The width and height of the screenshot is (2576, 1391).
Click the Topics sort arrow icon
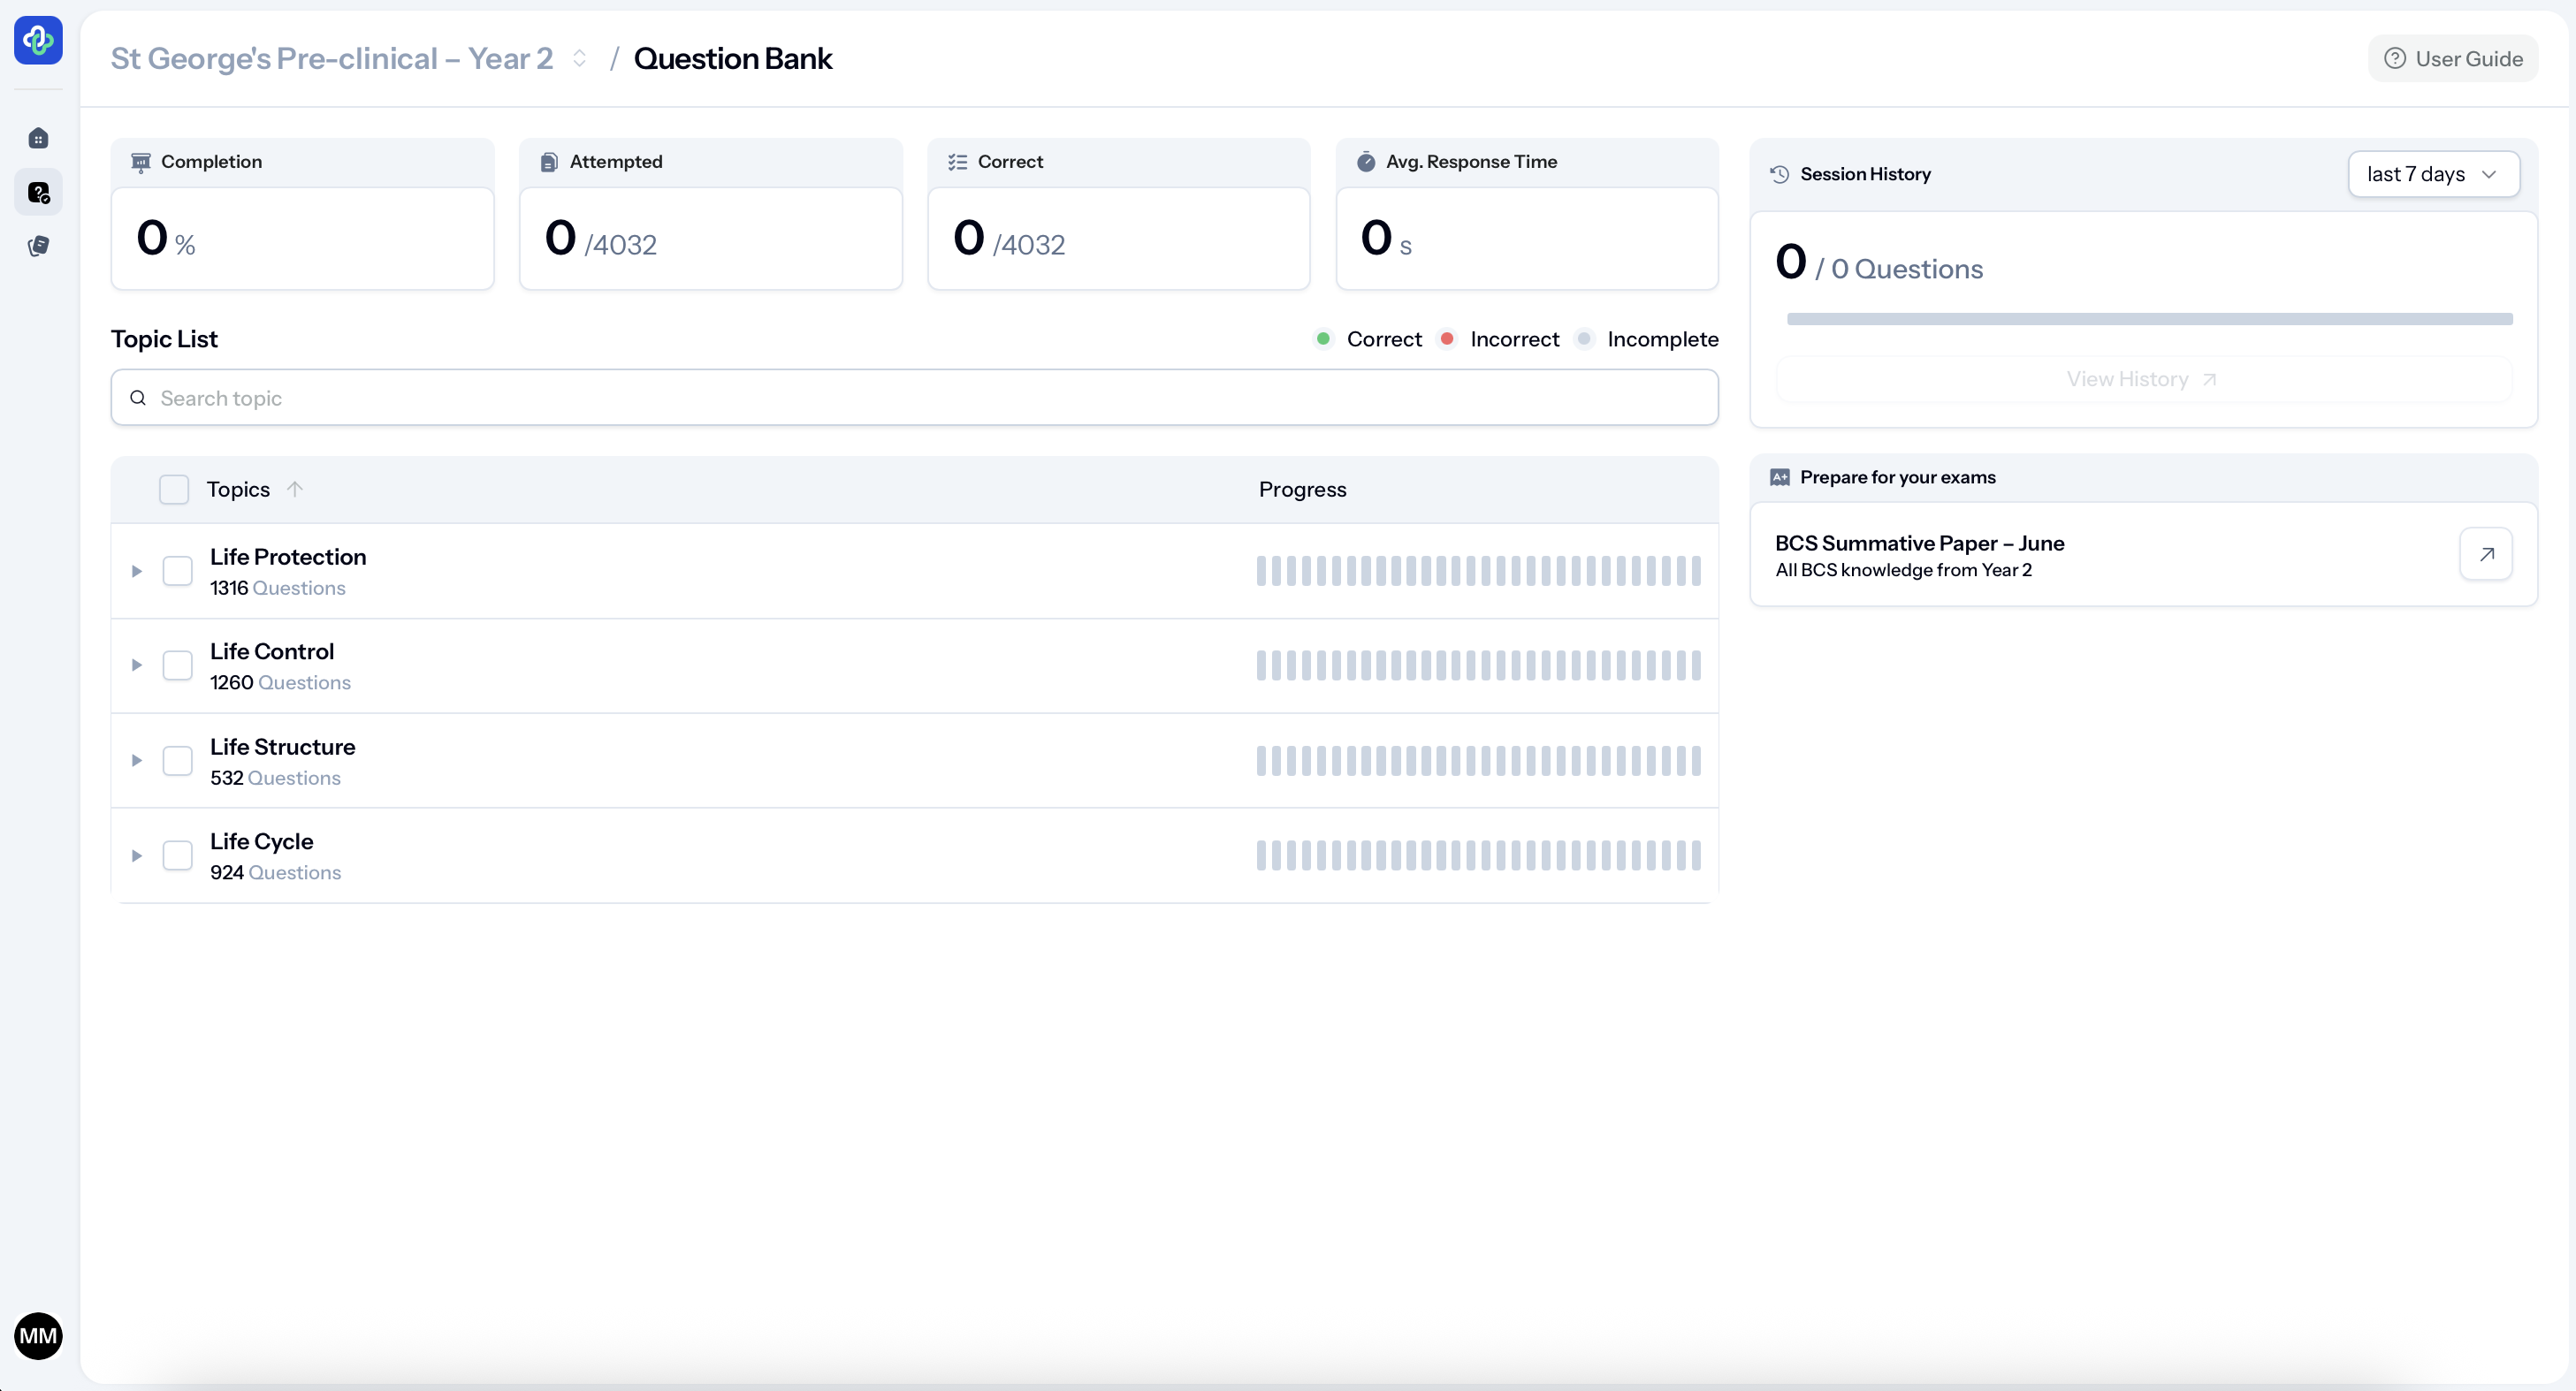coord(294,489)
